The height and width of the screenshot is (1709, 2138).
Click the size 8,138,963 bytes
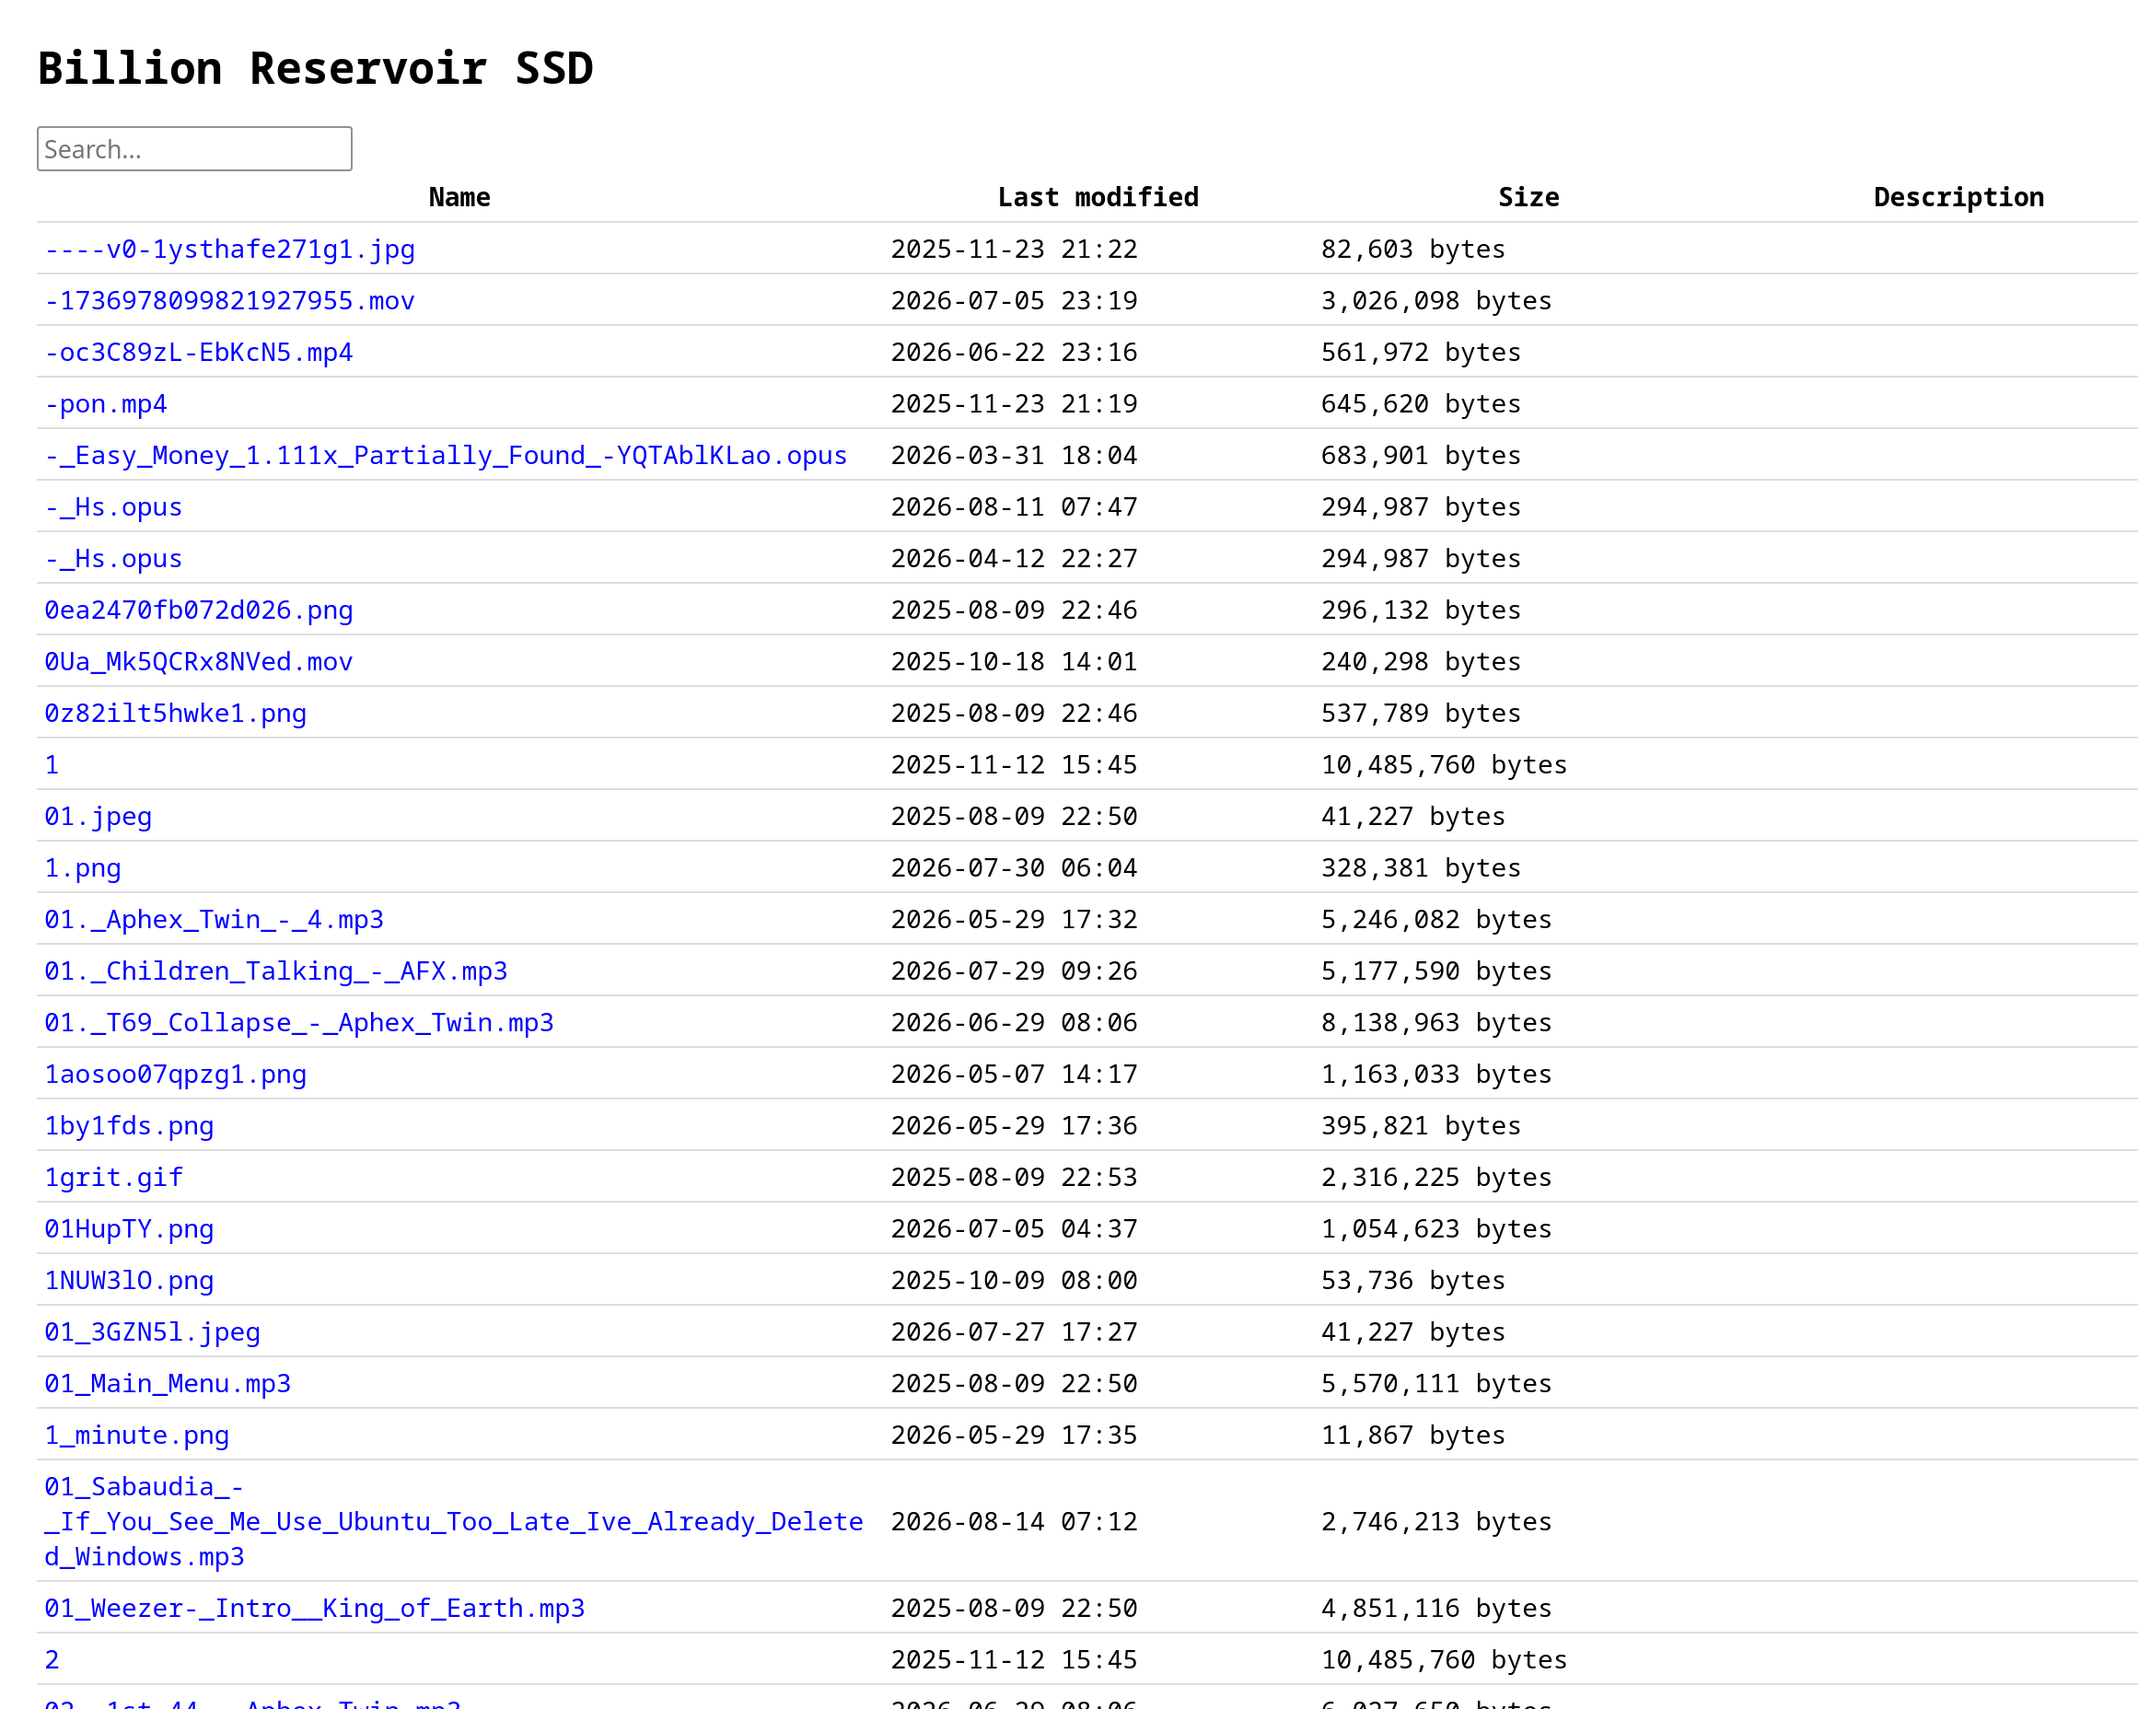(1435, 1023)
